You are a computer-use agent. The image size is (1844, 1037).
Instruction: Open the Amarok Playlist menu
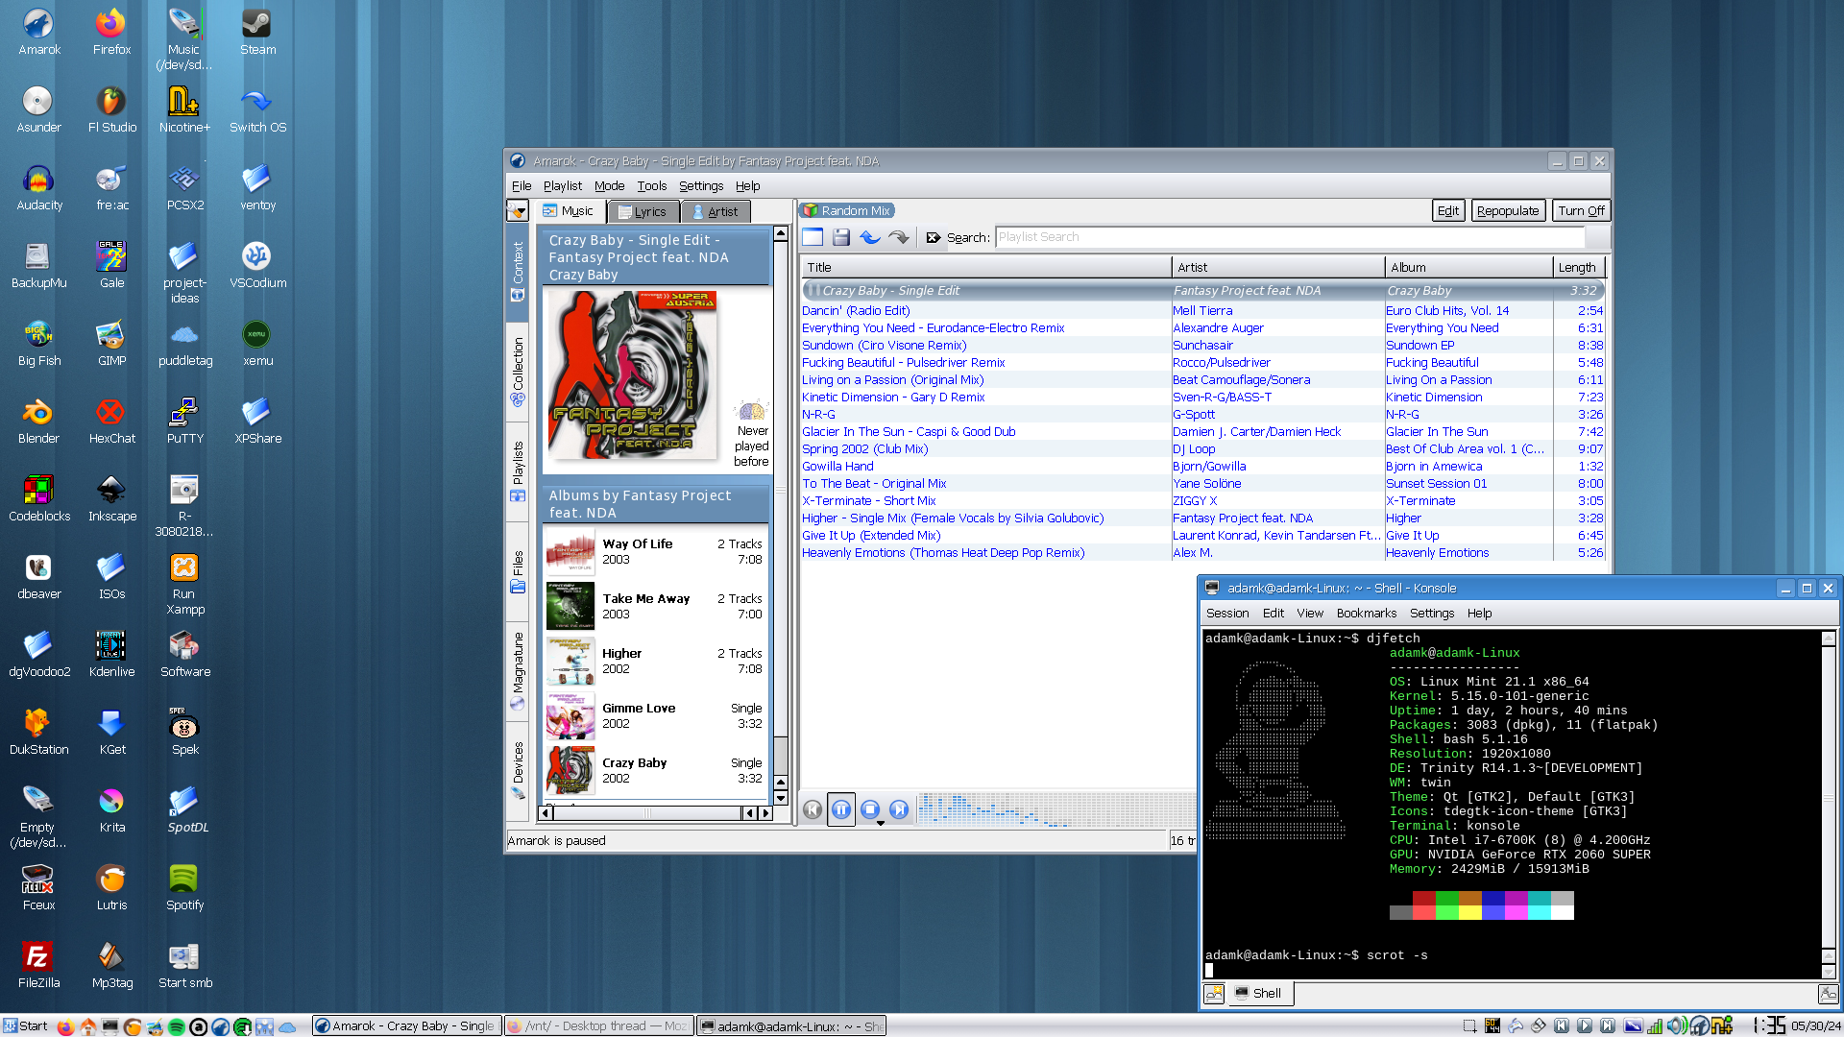click(562, 185)
